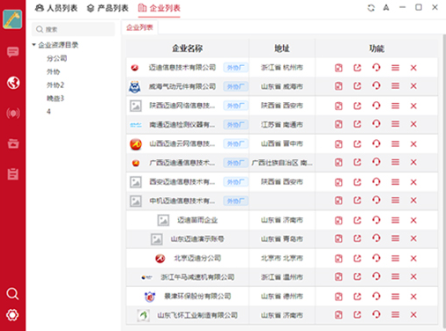This screenshot has height=331, width=446.
Task: Open the magnifier search icon in the sidebar
Action: [x=12, y=293]
